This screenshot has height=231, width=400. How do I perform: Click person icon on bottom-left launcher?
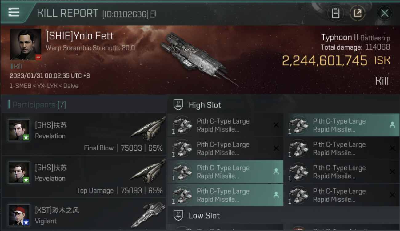point(276,195)
